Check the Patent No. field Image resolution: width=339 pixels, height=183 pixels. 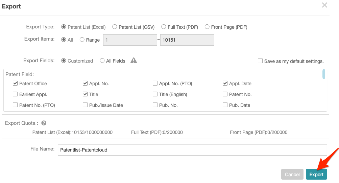(x=225, y=94)
